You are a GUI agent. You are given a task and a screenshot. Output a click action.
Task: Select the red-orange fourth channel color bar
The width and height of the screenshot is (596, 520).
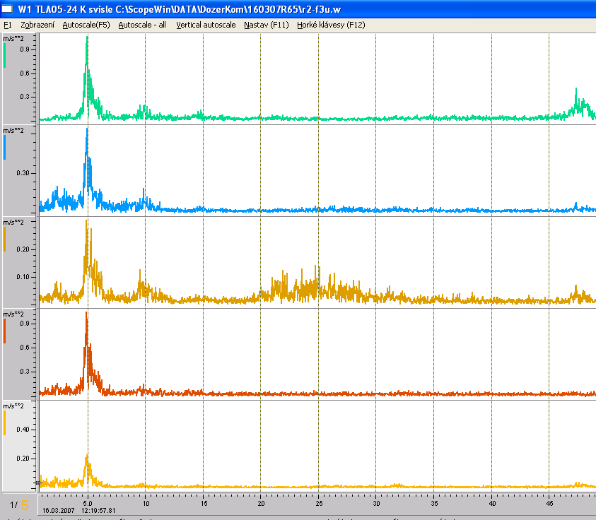click(x=4, y=331)
